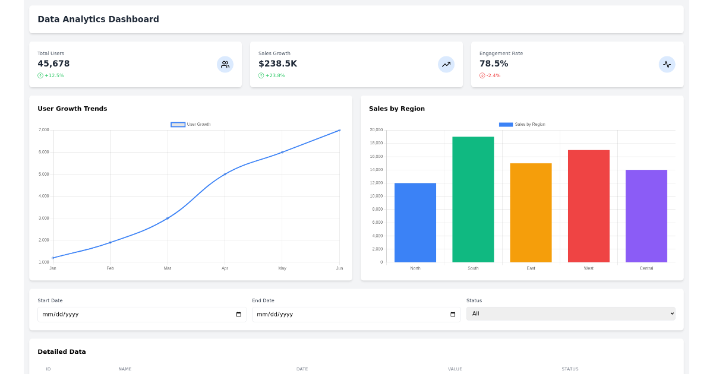The height and width of the screenshot is (374, 713).
Task: Click the green up-arrow beside +12.5%
Action: point(41,75)
